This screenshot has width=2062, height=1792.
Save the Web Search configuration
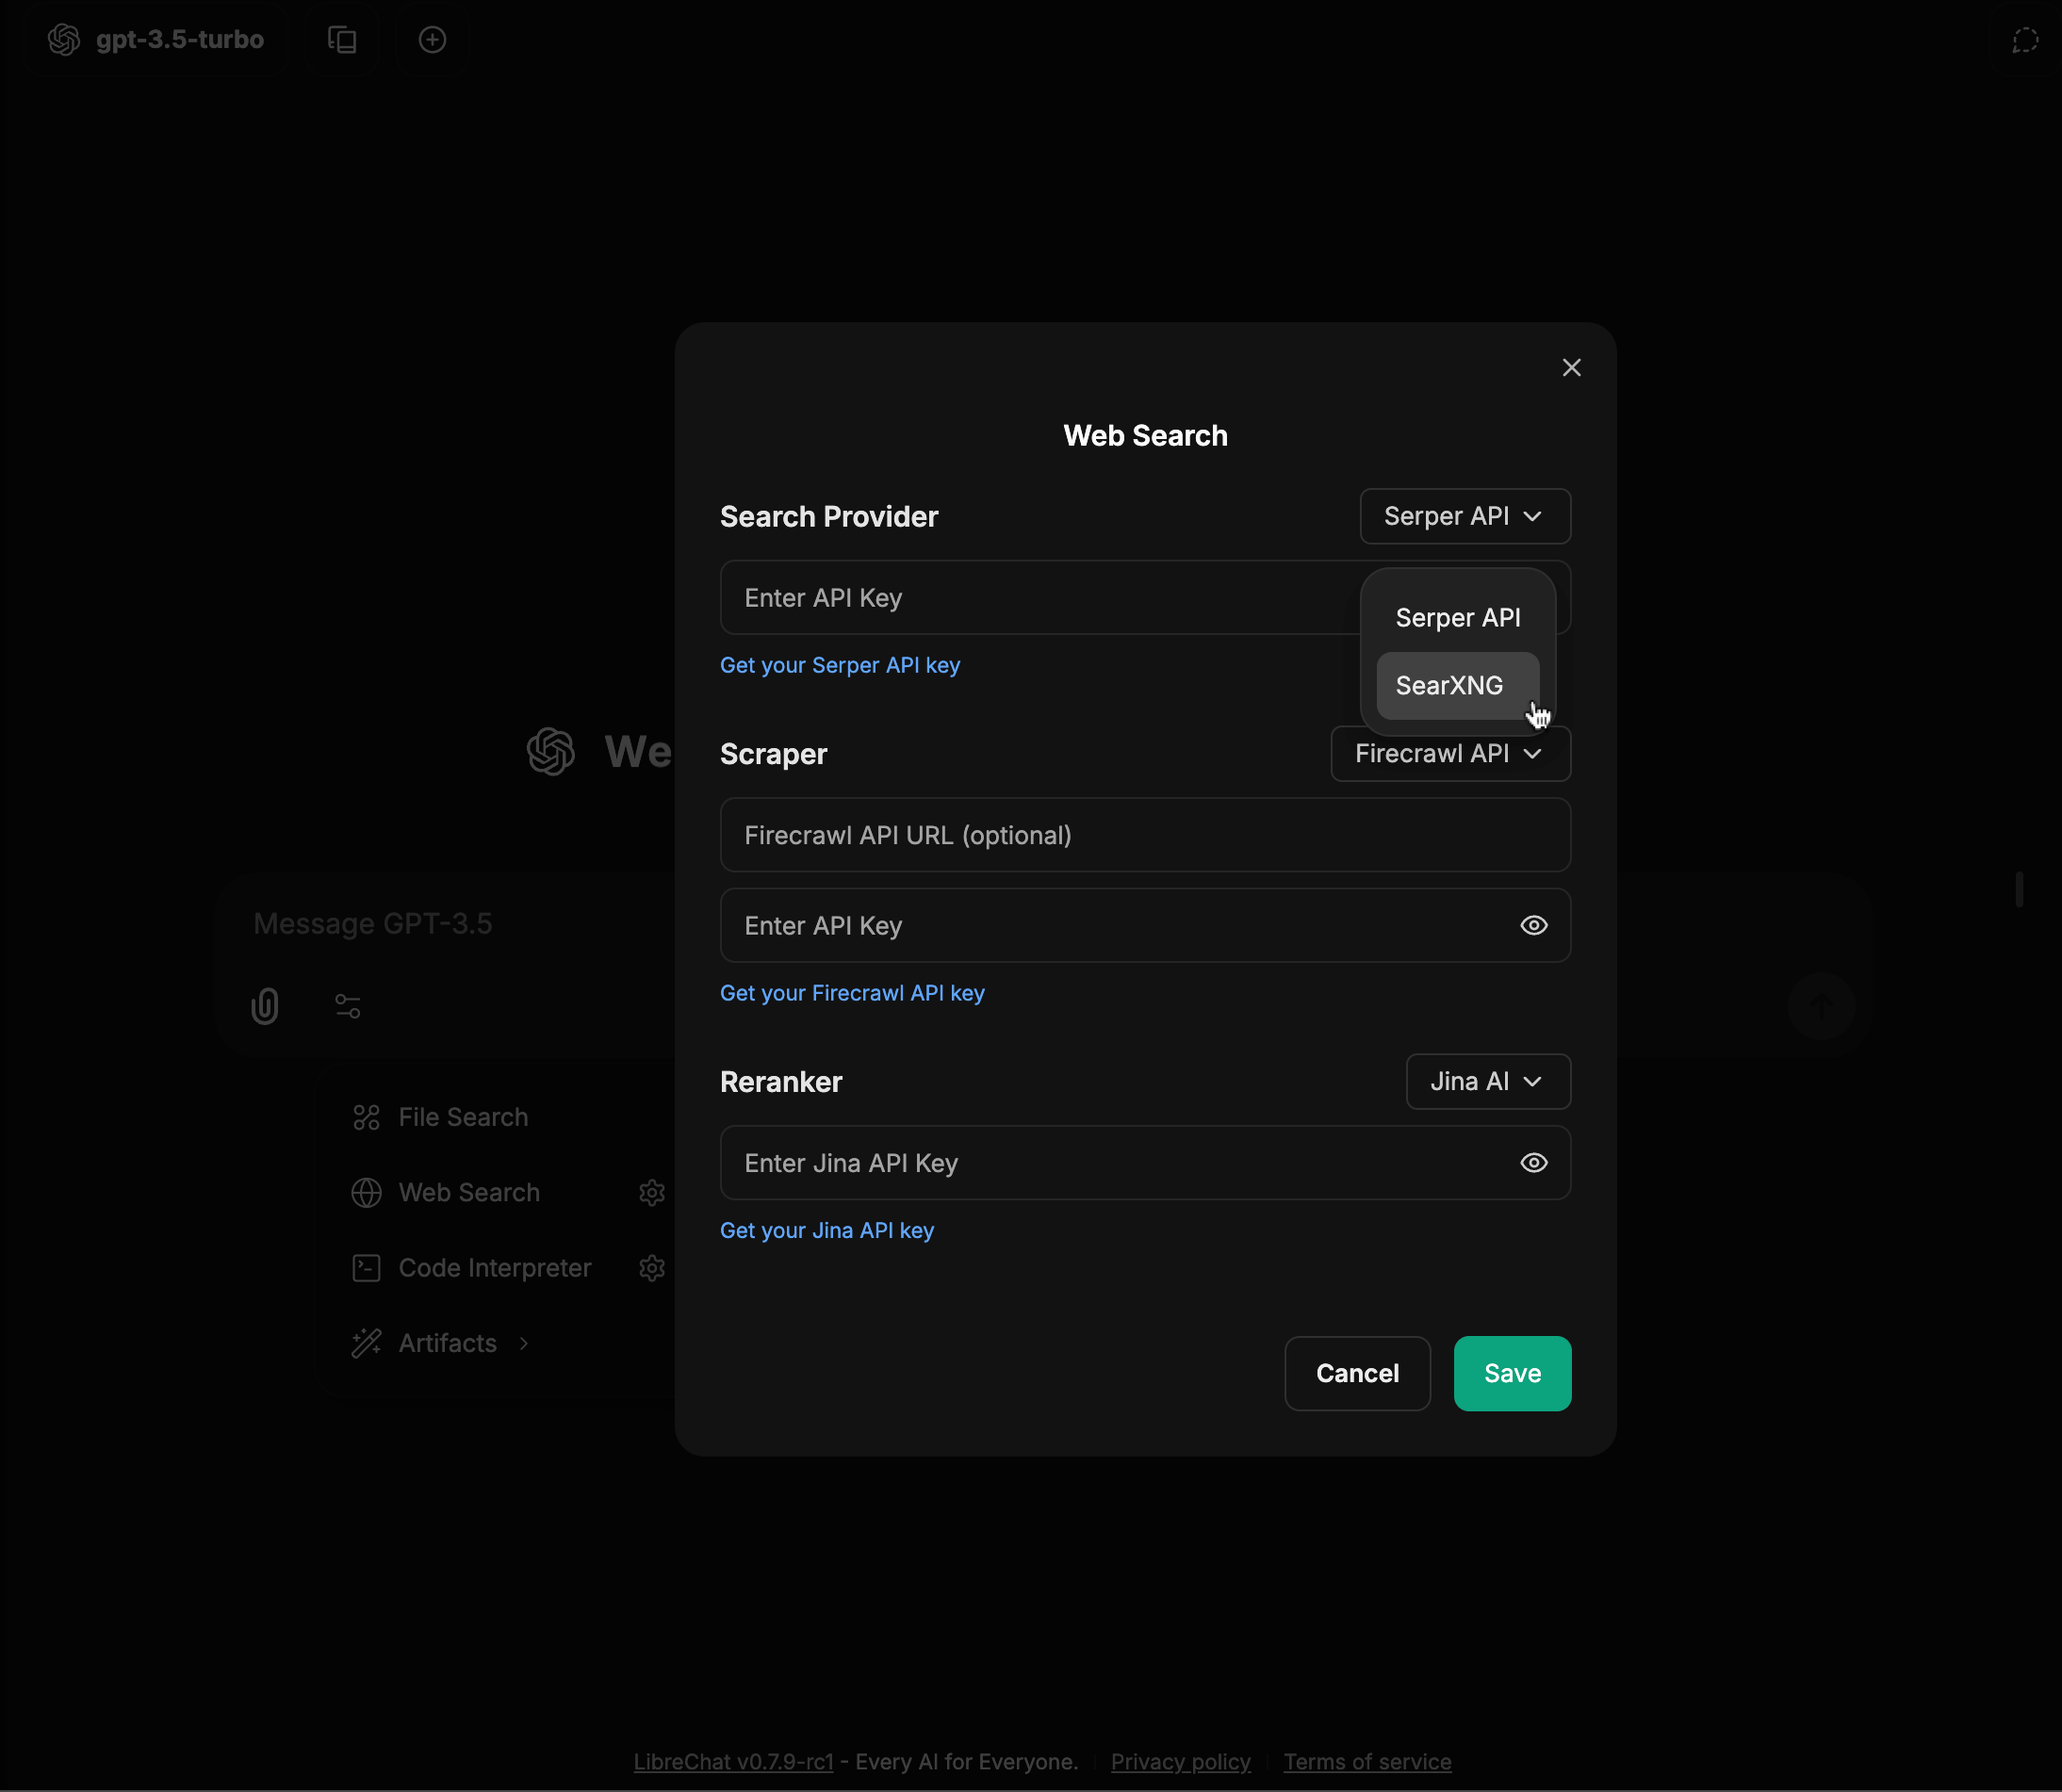1511,1373
